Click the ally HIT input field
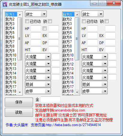Viewport: 123px width, 136px height. coord(36,49)
